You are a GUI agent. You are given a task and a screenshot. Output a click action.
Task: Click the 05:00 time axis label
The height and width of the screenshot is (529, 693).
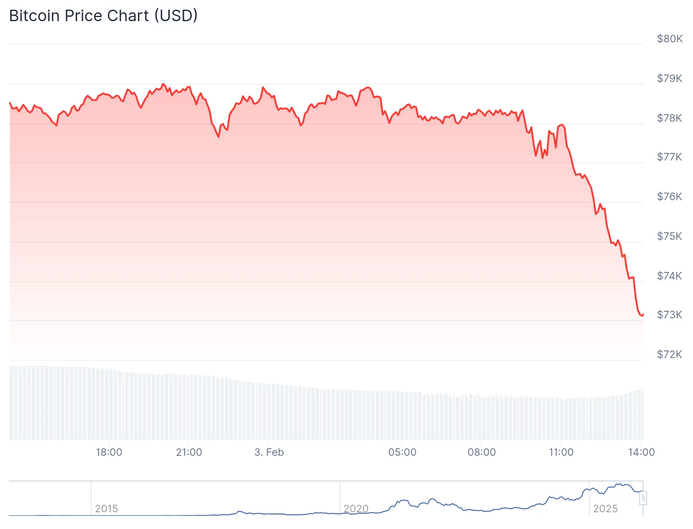[402, 452]
